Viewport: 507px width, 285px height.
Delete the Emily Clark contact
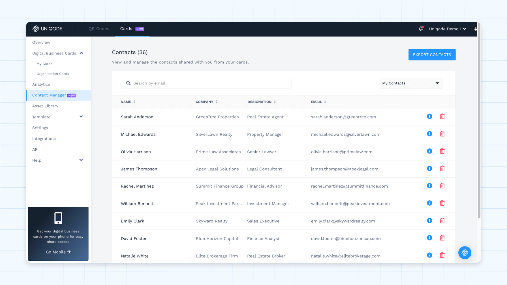442,221
